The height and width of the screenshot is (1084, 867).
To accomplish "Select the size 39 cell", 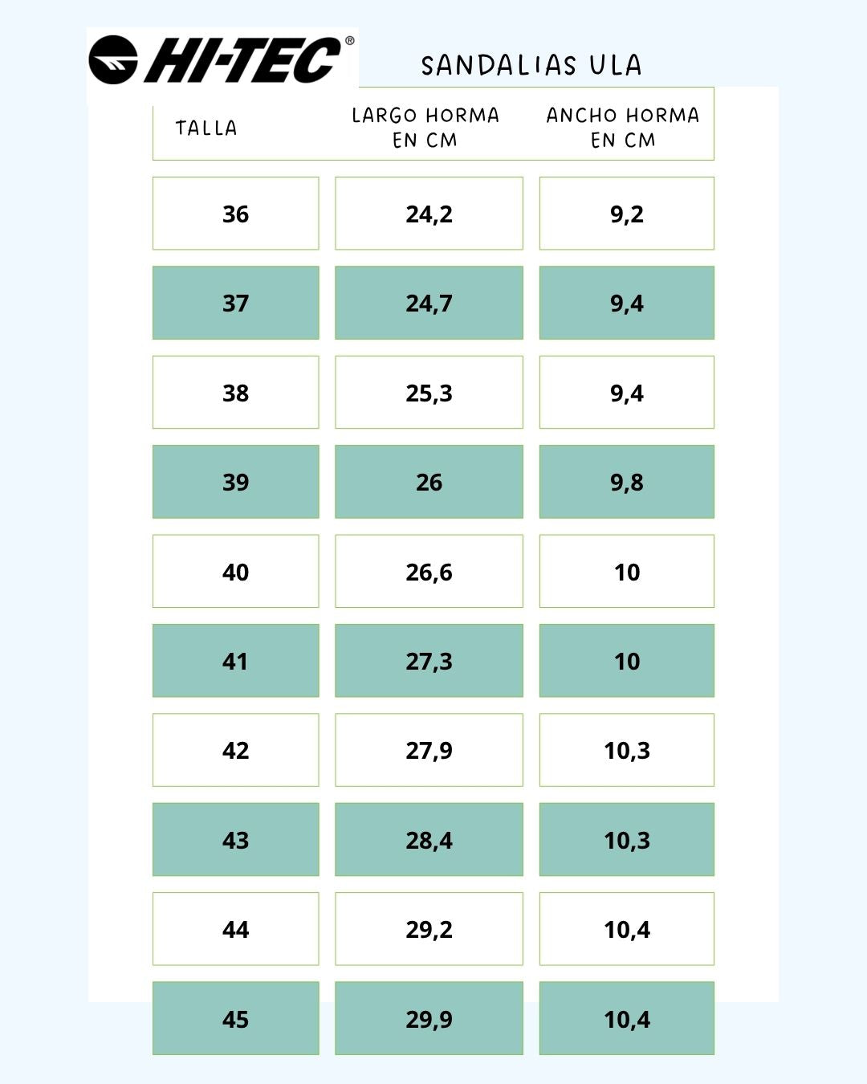I will click(x=235, y=482).
